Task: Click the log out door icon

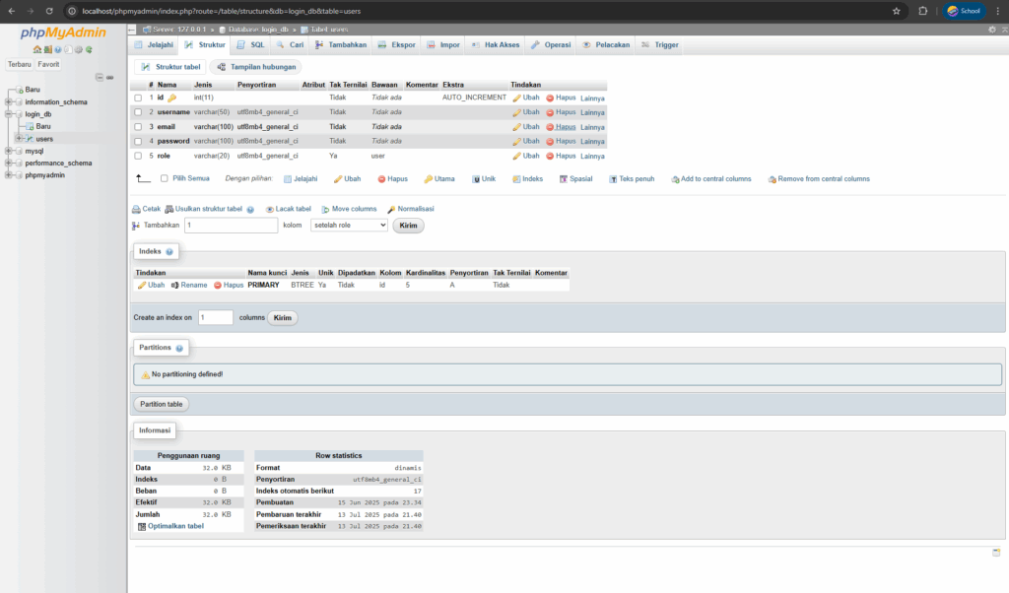Action: tap(47, 49)
